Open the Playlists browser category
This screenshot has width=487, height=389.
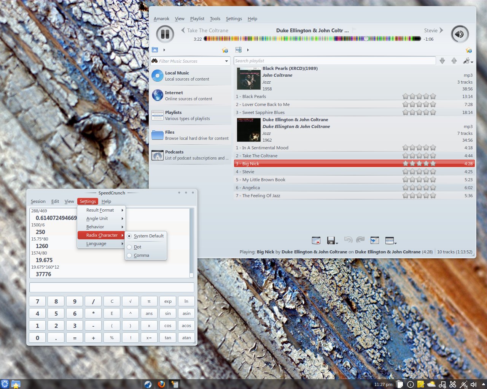[x=191, y=115]
